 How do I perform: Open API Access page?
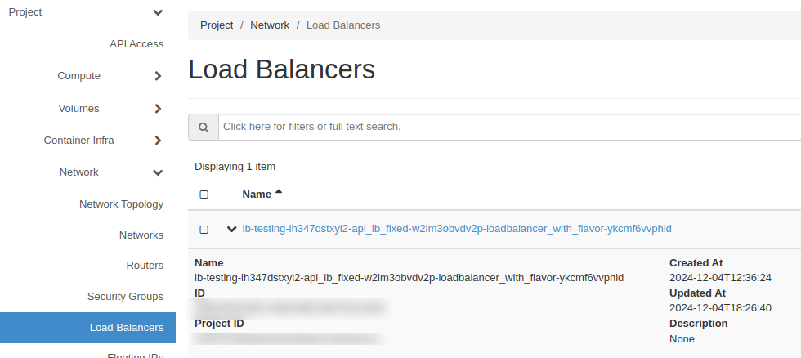coord(136,44)
